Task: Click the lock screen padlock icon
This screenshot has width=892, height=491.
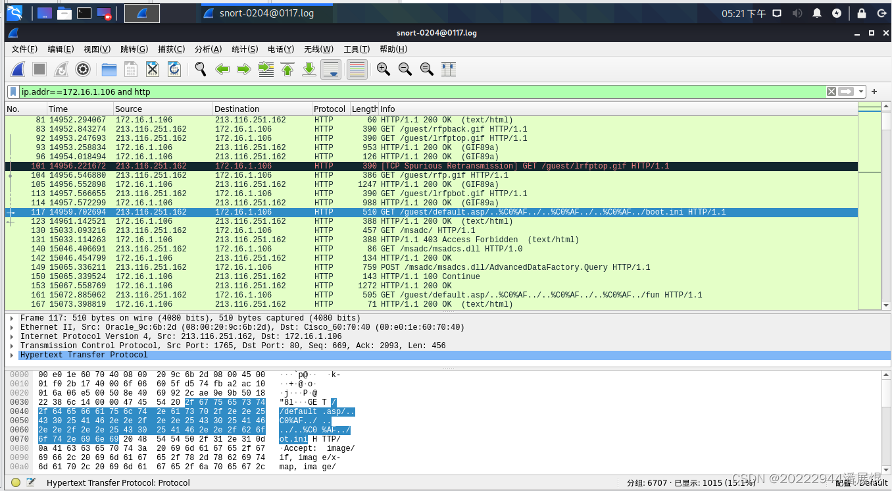Action: pos(862,13)
